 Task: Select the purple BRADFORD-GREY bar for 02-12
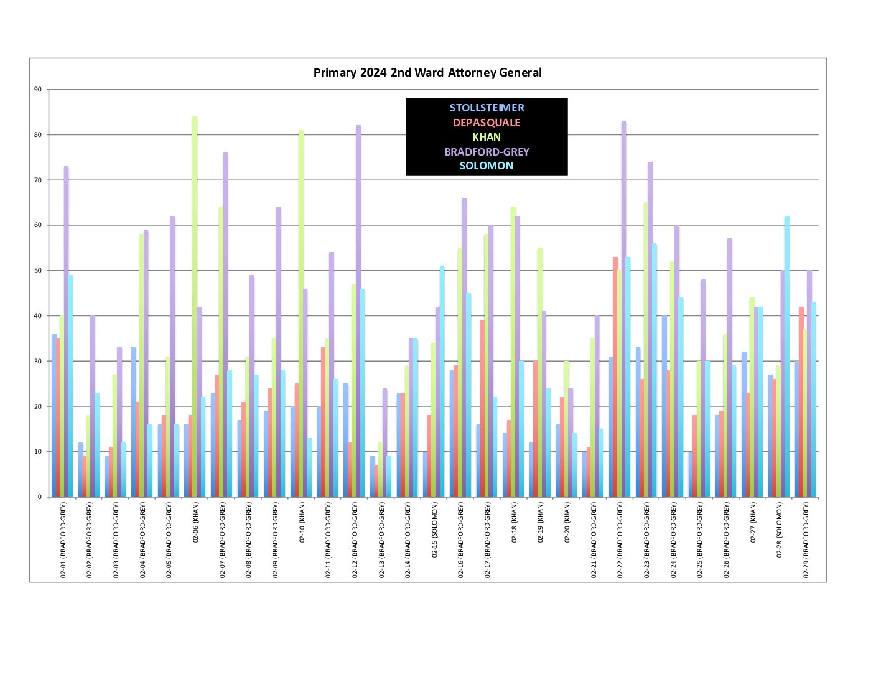[x=358, y=311]
